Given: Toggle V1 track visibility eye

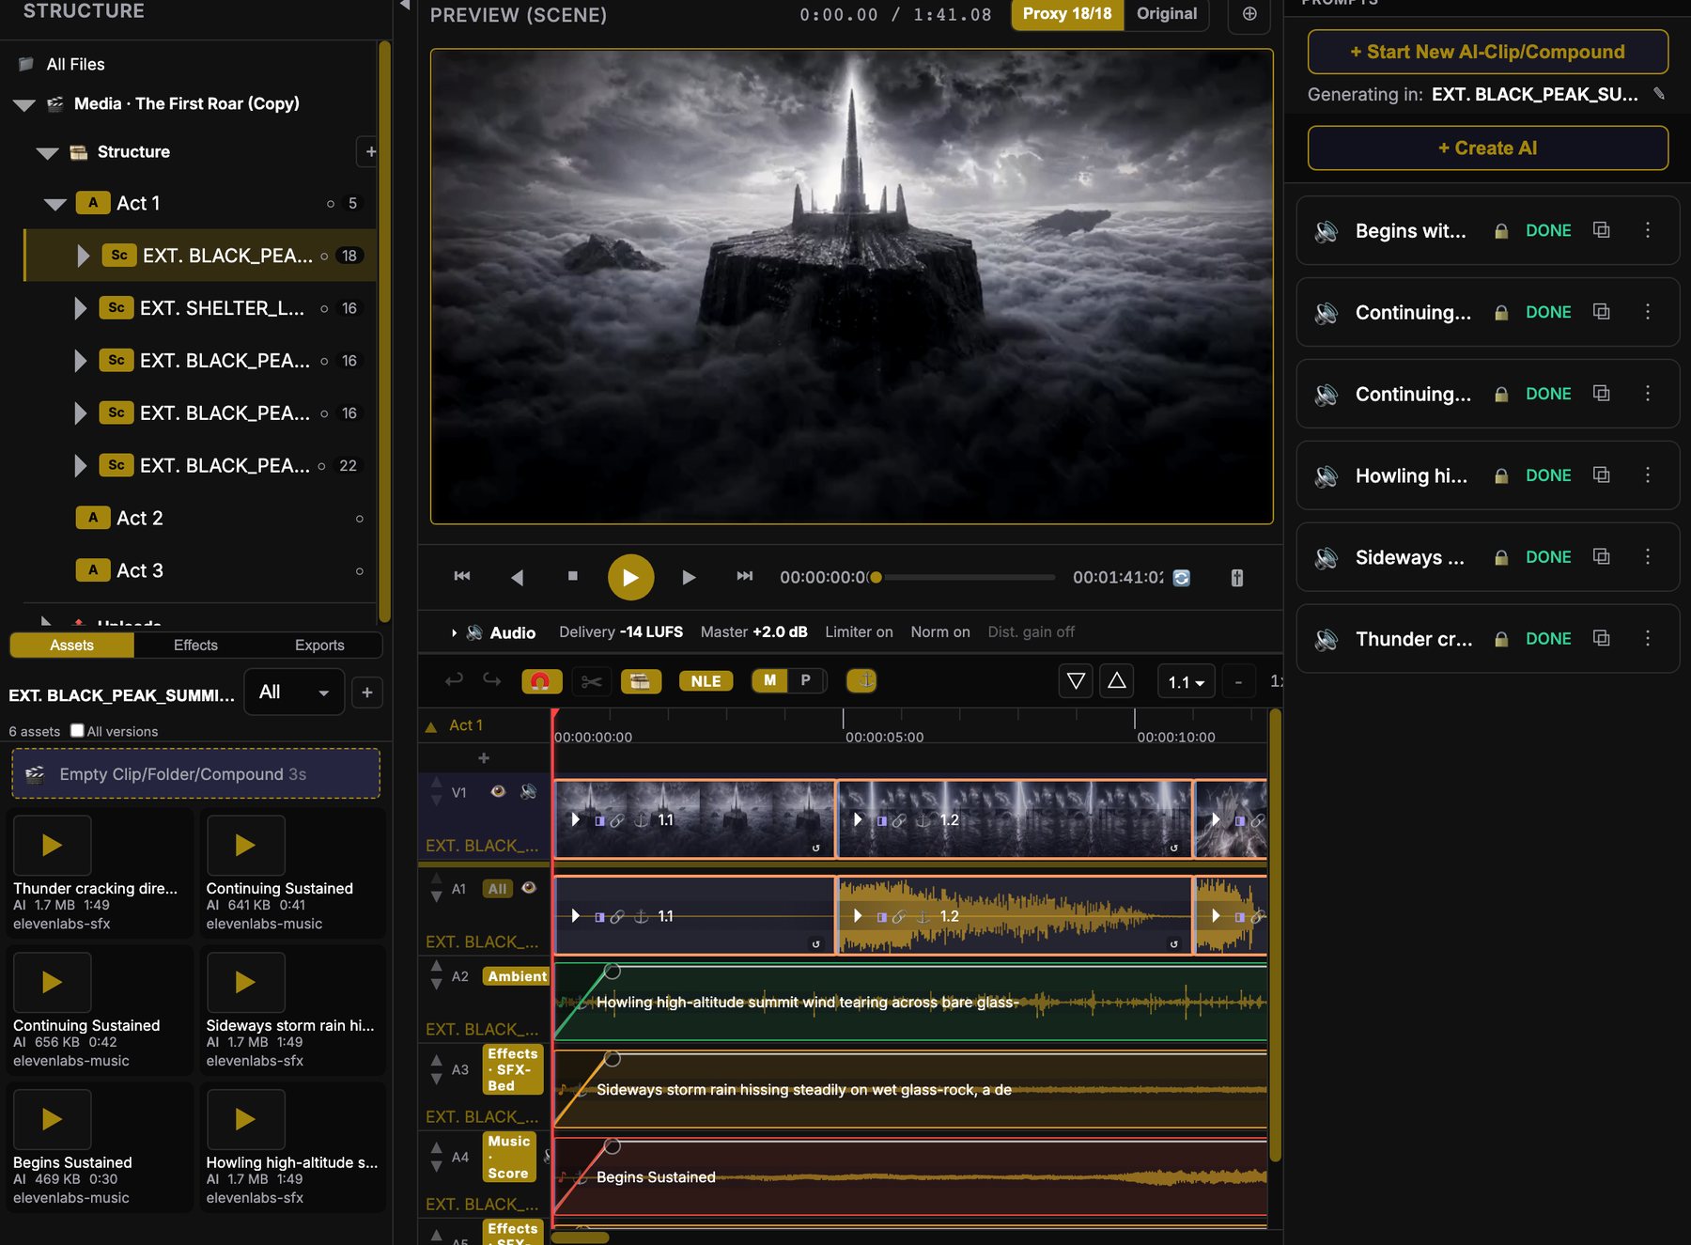Looking at the screenshot, I should point(498,791).
